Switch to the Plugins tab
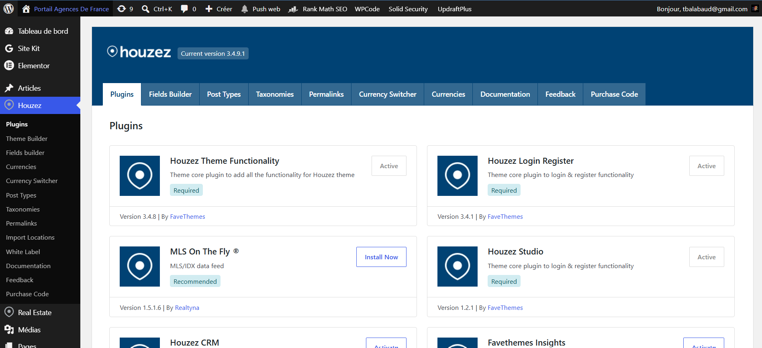The height and width of the screenshot is (348, 762). click(122, 94)
